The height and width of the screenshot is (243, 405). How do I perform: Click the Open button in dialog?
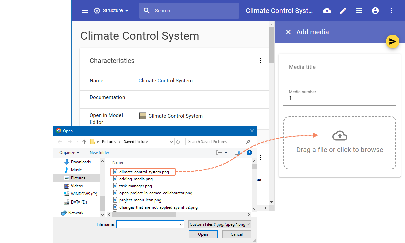pyautogui.click(x=203, y=234)
